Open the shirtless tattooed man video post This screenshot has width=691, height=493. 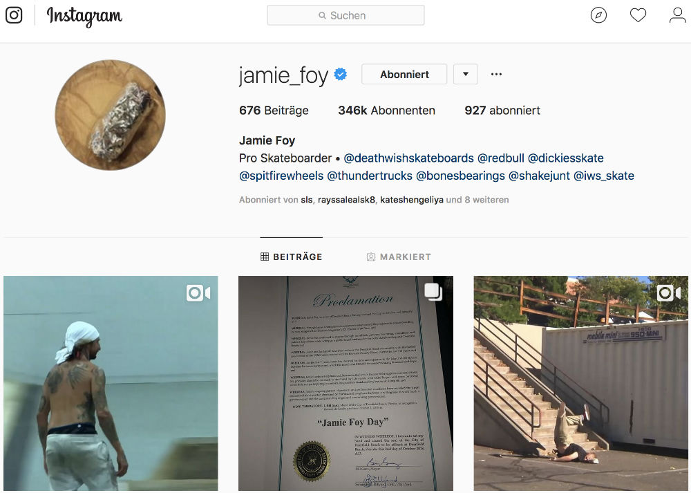tap(111, 383)
